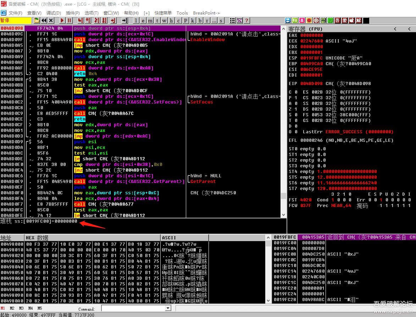Click inside the Command input field
The height and width of the screenshot is (317, 416).
click(133, 308)
